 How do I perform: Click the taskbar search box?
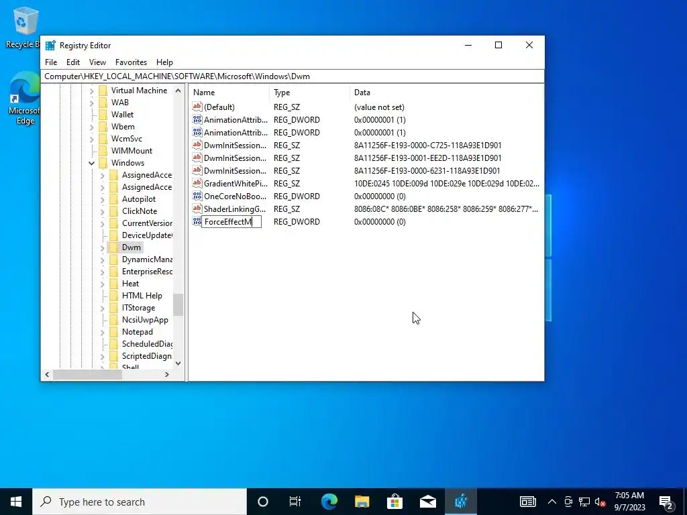pos(140,502)
